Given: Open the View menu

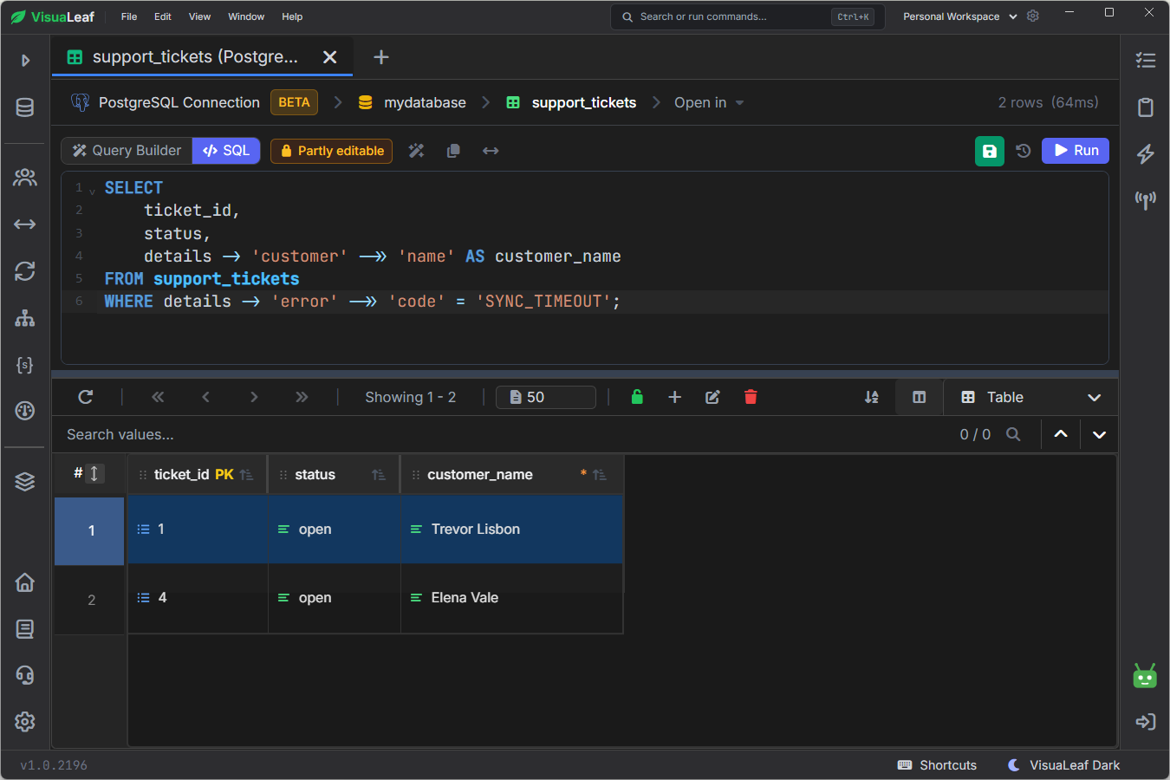Looking at the screenshot, I should (199, 16).
